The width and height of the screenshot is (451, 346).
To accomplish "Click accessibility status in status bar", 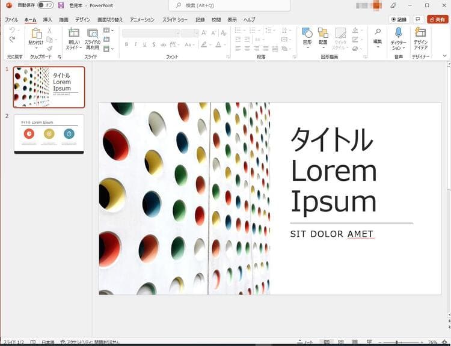I will pos(90,342).
